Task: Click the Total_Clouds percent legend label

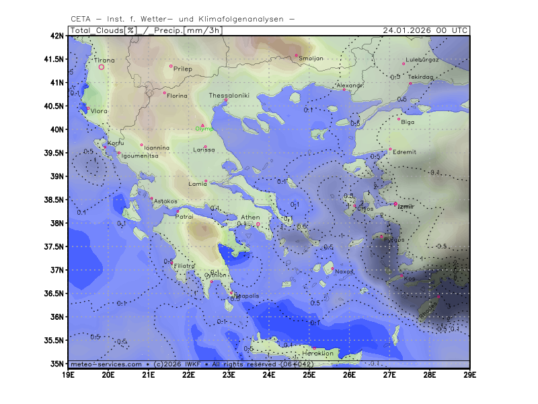Action: coord(102,30)
